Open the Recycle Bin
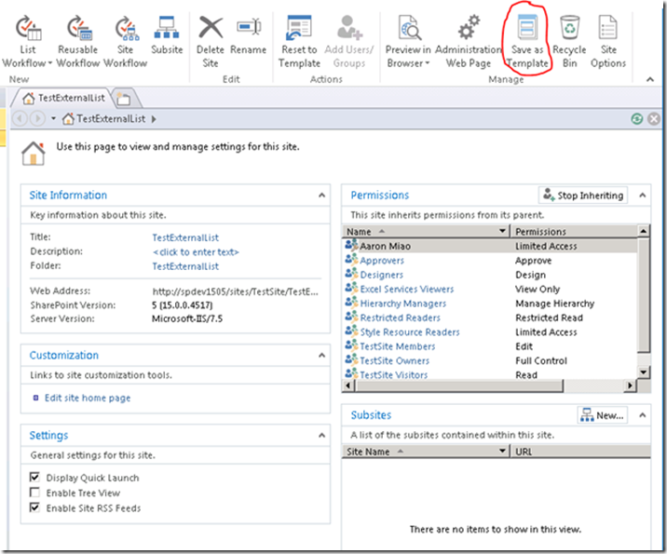The height and width of the screenshot is (554, 667). pos(569,42)
